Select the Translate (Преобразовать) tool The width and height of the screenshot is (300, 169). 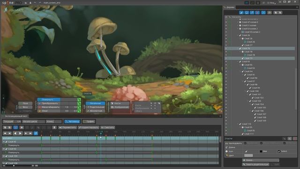49,103
